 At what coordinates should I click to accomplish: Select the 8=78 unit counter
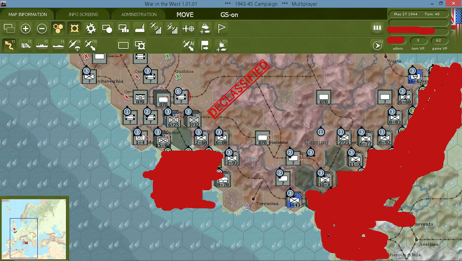(223, 179)
